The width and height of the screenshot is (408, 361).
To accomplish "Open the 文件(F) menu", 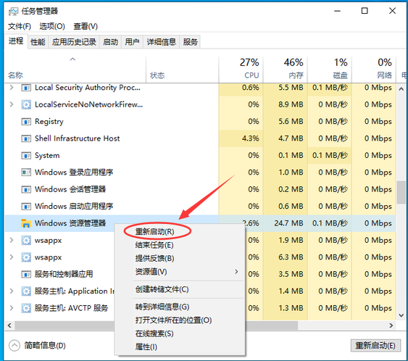I will pyautogui.click(x=20, y=26).
